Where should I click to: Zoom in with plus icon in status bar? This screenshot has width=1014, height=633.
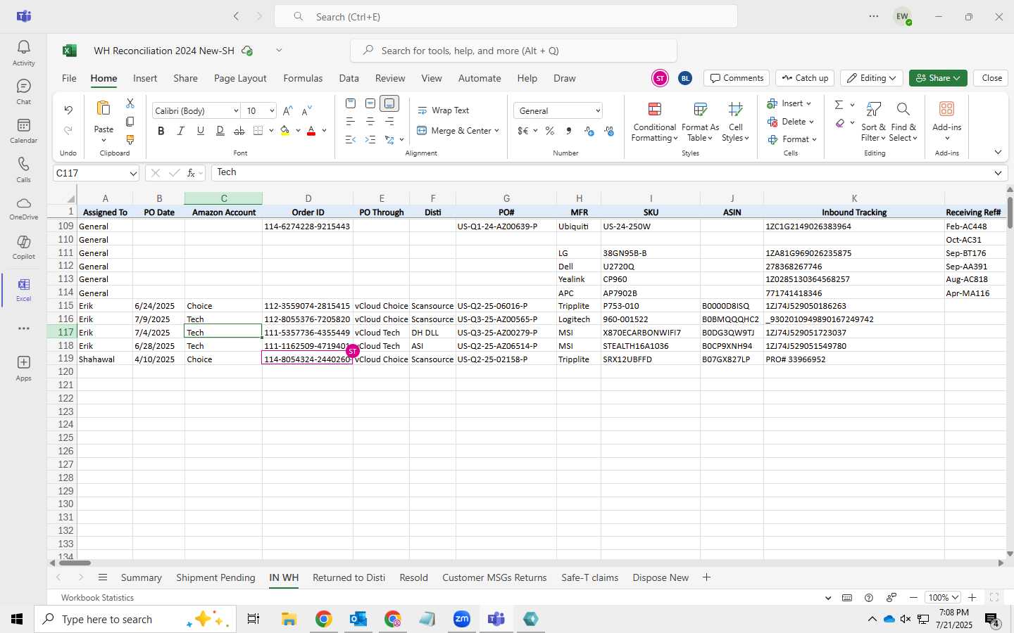click(972, 597)
